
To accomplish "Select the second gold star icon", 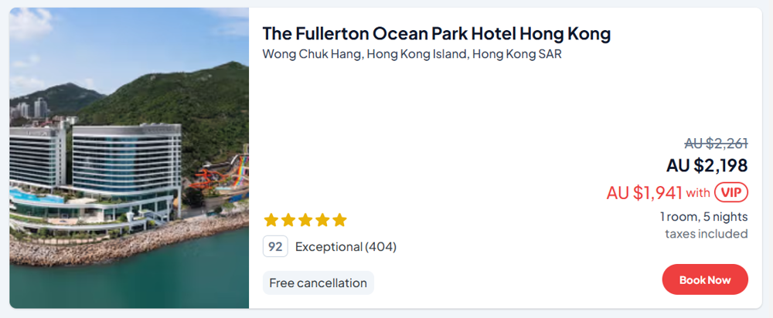I will (288, 220).
